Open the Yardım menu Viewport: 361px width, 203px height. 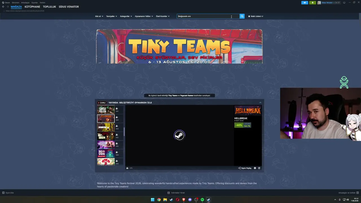tap(42, 3)
